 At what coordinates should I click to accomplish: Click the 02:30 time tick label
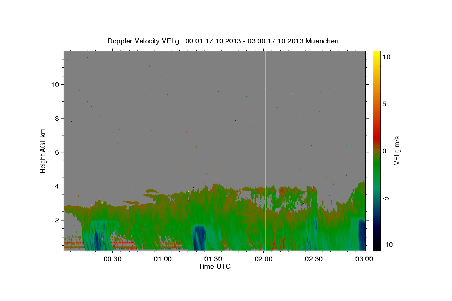pyautogui.click(x=313, y=259)
